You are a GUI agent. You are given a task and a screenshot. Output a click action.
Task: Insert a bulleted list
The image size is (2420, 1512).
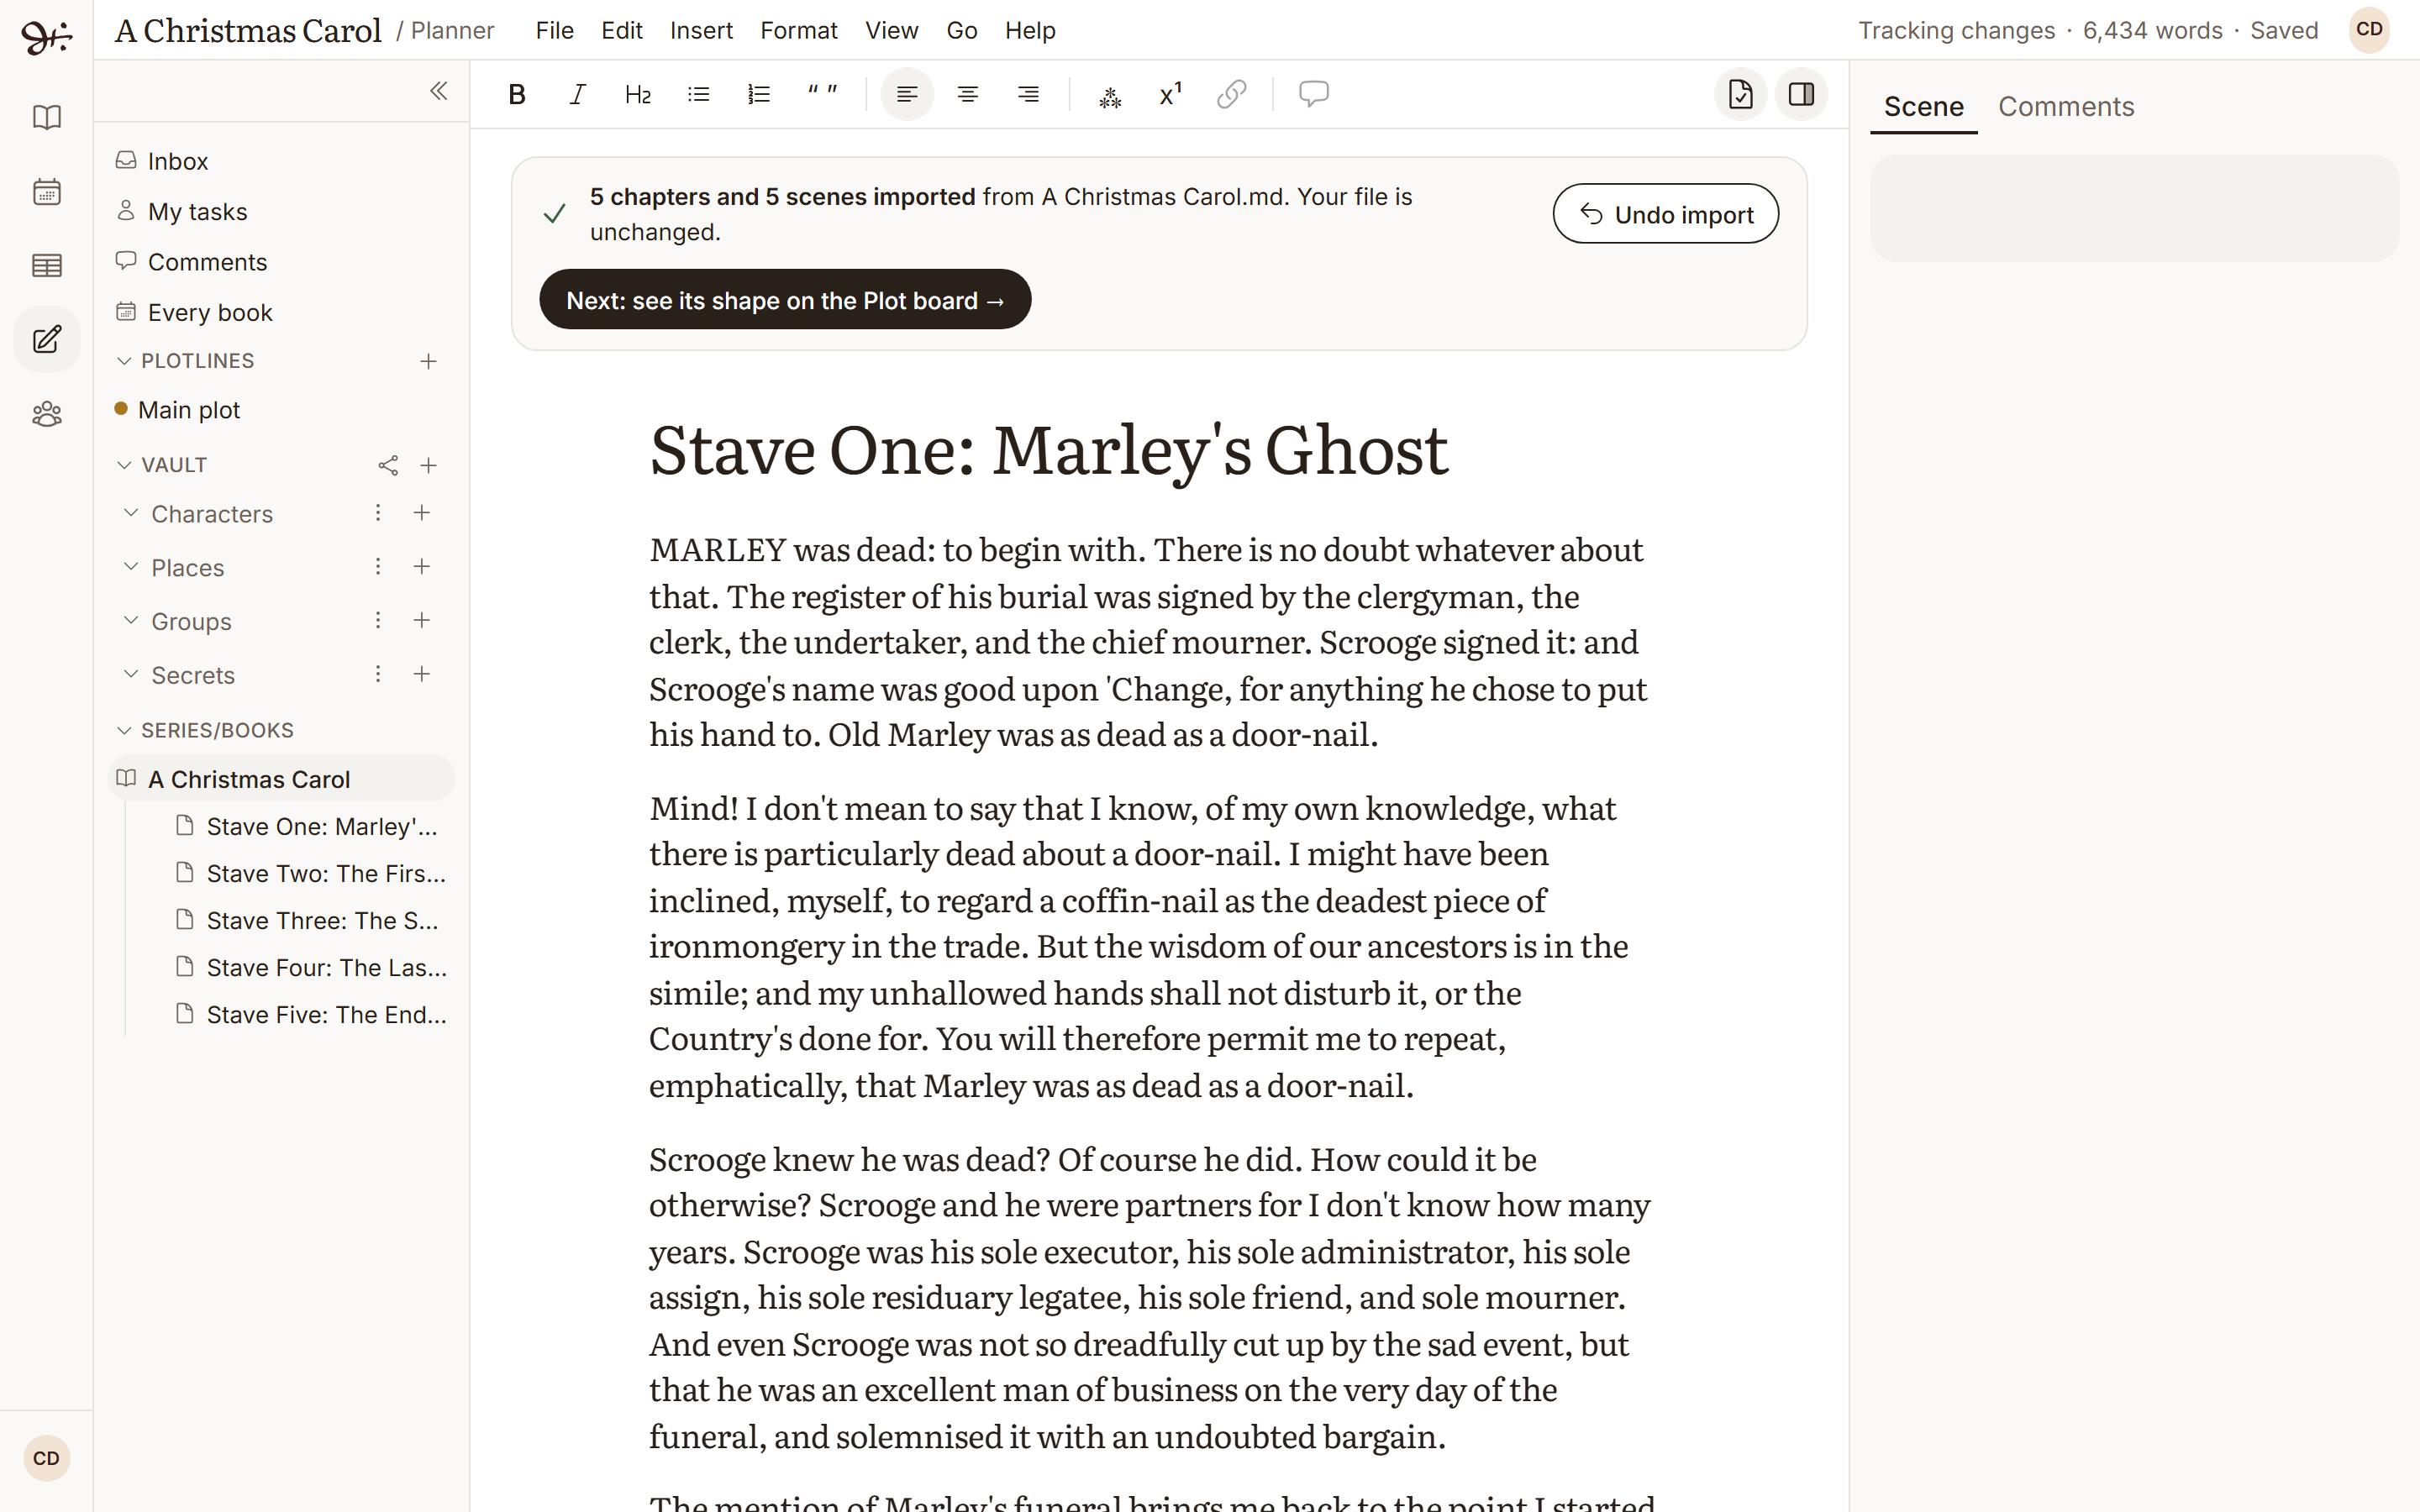pyautogui.click(x=698, y=94)
